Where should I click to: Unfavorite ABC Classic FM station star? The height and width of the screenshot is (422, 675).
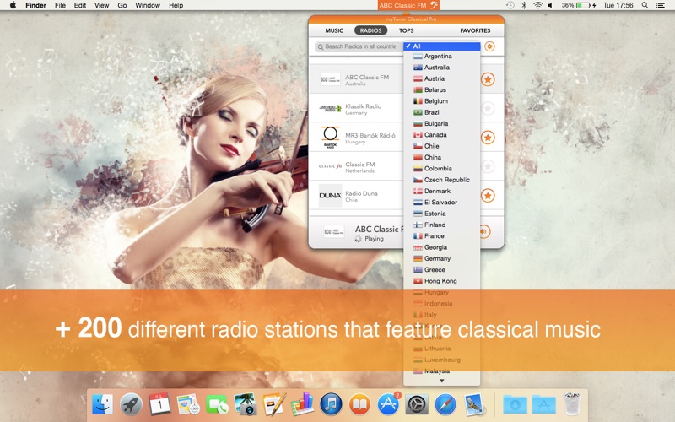pos(488,79)
